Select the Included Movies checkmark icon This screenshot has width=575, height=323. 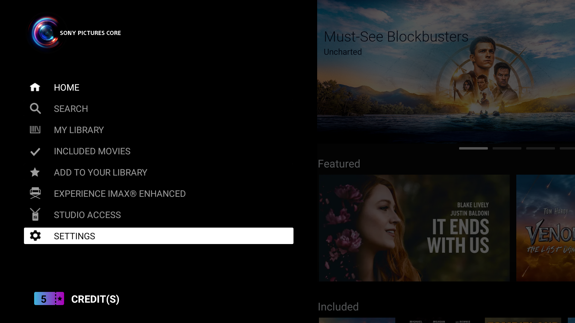(35, 152)
